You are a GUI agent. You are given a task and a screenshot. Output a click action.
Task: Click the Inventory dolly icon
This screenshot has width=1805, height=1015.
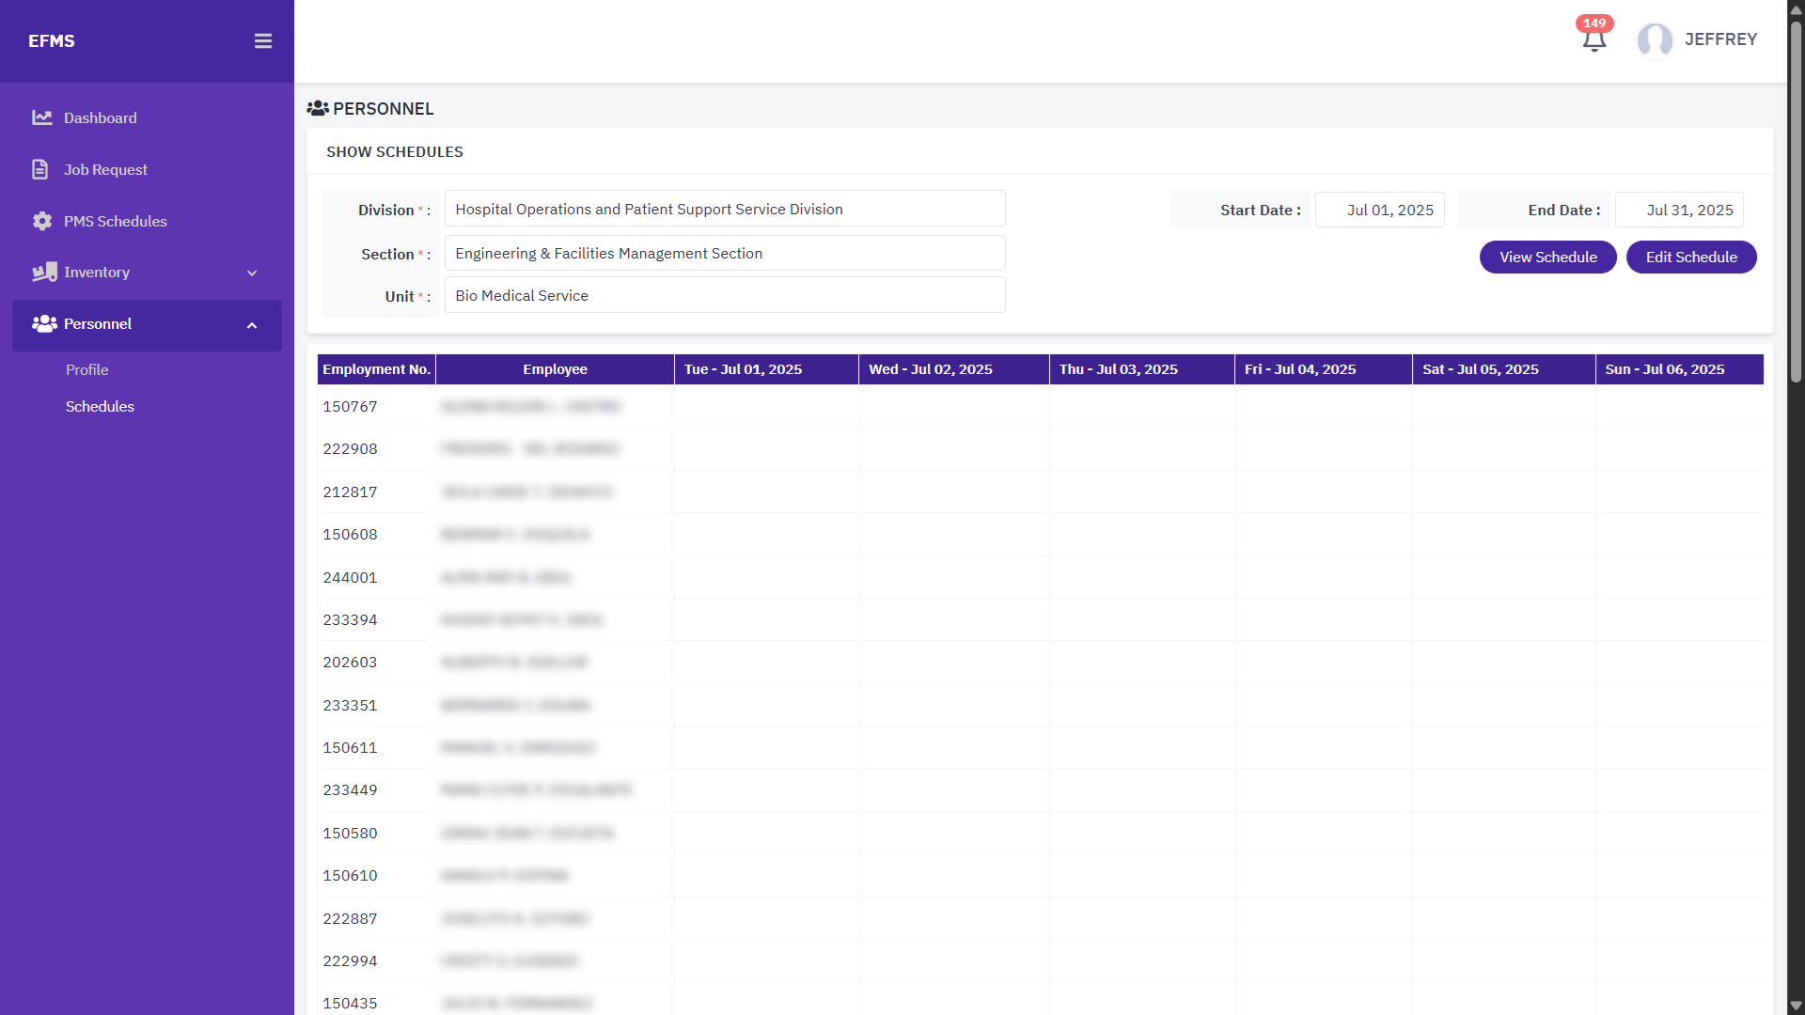click(44, 273)
